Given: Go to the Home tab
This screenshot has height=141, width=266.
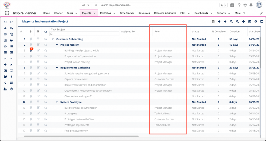Looking at the screenshot, I should (46, 13).
